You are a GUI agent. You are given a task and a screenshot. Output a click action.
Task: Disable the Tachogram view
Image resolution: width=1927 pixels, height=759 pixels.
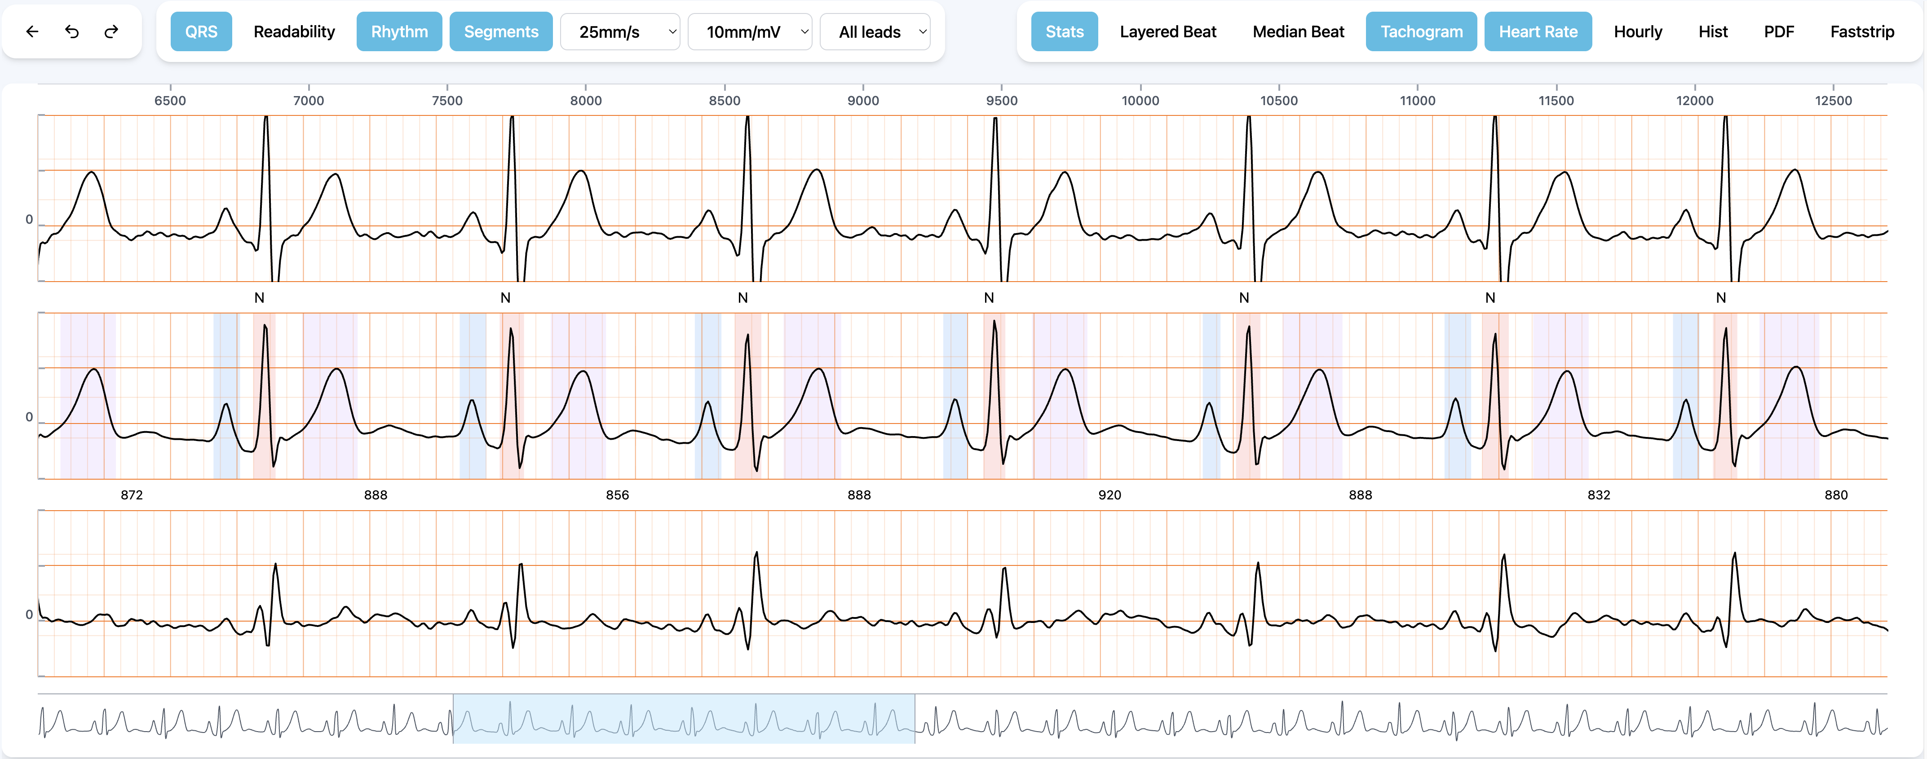[x=1421, y=31]
